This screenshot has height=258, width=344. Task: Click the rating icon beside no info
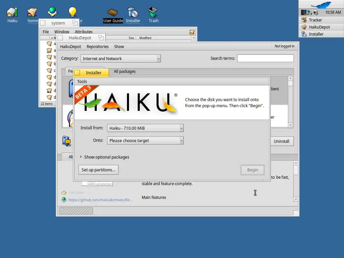pyautogui.click(x=63, y=192)
